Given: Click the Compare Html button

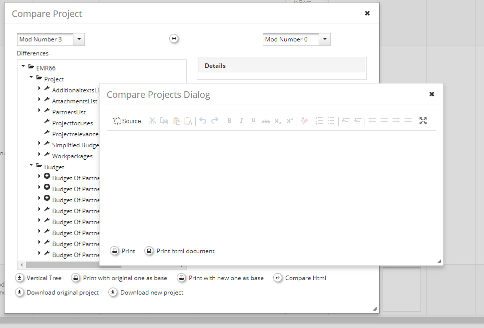Looking at the screenshot, I should tap(300, 278).
